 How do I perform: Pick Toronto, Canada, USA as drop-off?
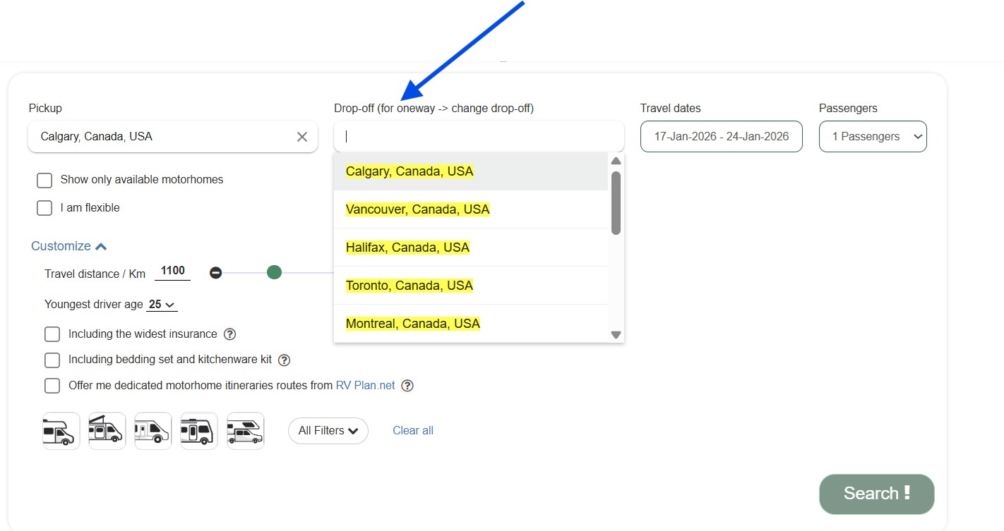pyautogui.click(x=410, y=286)
